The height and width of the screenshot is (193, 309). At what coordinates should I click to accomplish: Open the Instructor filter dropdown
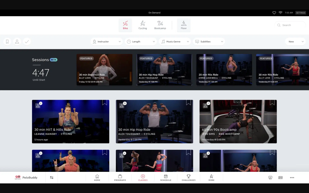click(x=107, y=42)
